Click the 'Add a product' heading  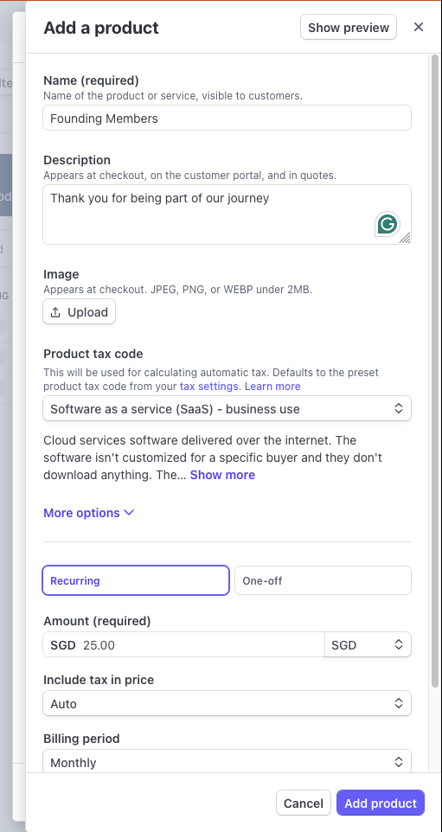[101, 28]
